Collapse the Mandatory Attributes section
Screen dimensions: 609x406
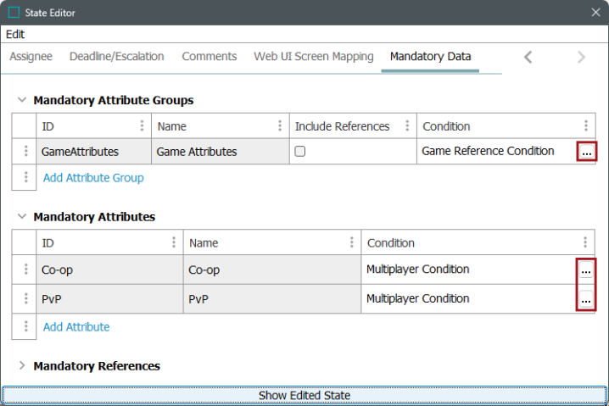[22, 216]
